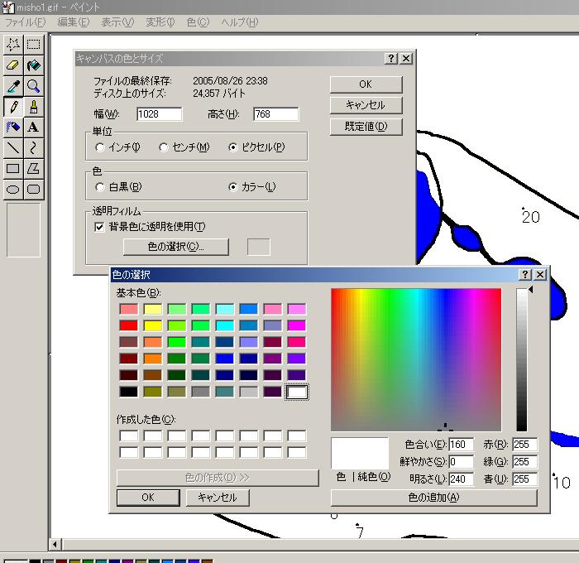Pick the red basic color swatch
Image resolution: width=579 pixels, height=563 pixels.
point(128,325)
